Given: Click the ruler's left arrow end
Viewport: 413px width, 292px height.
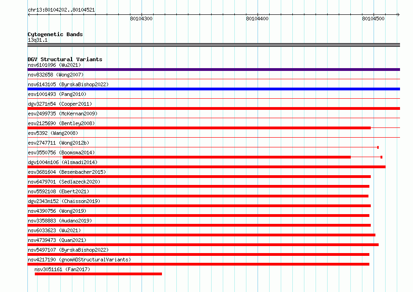Looking at the screenshot, I should pyautogui.click(x=29, y=14).
